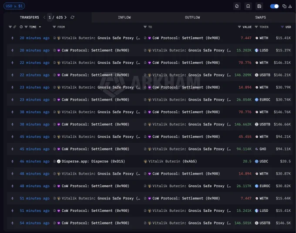
Task: Click the GHO coin icon in 94.114K row
Action: tap(256, 149)
